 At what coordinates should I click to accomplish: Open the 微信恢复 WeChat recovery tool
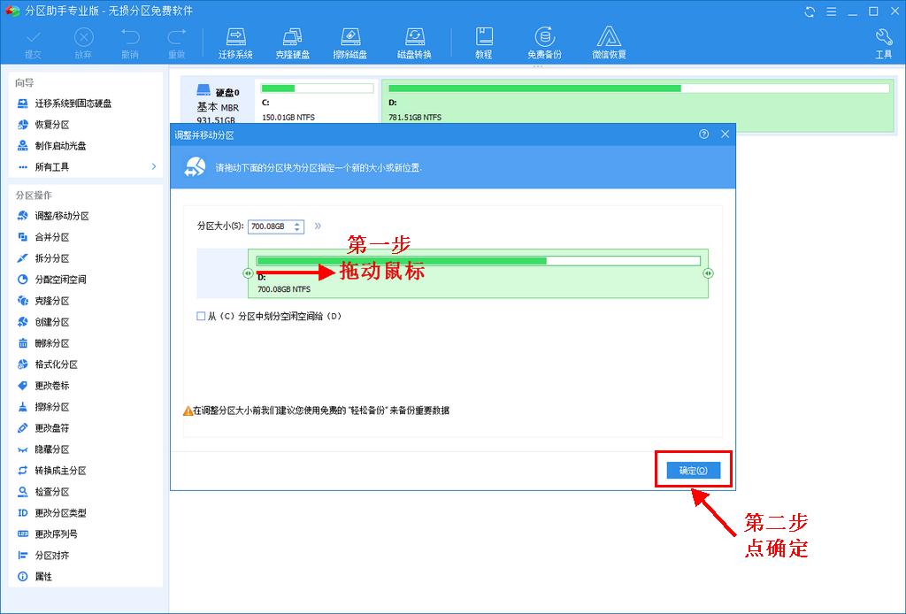point(609,42)
